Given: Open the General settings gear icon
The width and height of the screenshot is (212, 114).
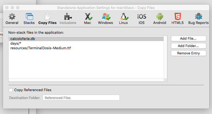Looking at the screenshot, I should pyautogui.click(x=12, y=17).
